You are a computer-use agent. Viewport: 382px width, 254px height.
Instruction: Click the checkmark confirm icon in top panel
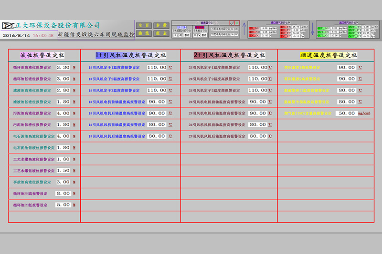click(x=232, y=23)
